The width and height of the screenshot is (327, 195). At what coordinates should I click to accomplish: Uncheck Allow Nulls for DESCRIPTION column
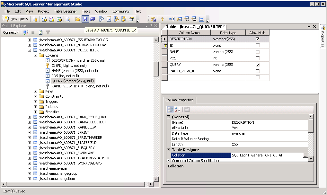pyautogui.click(x=257, y=39)
